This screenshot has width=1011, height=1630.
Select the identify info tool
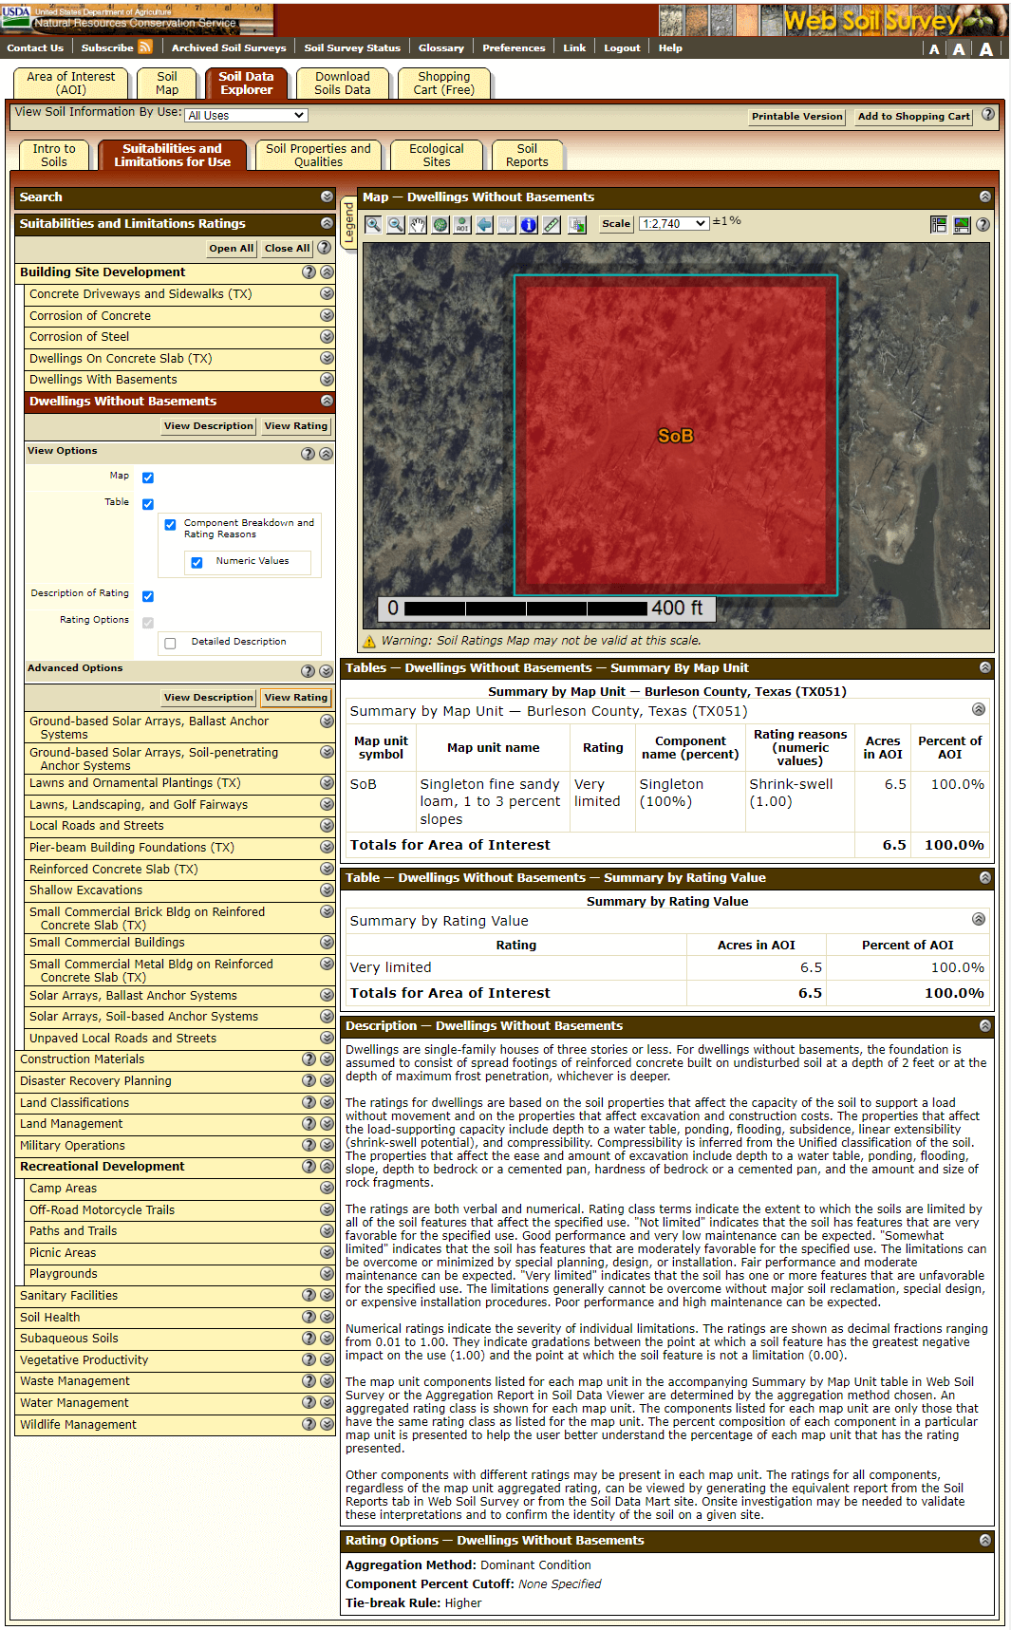coord(529,225)
